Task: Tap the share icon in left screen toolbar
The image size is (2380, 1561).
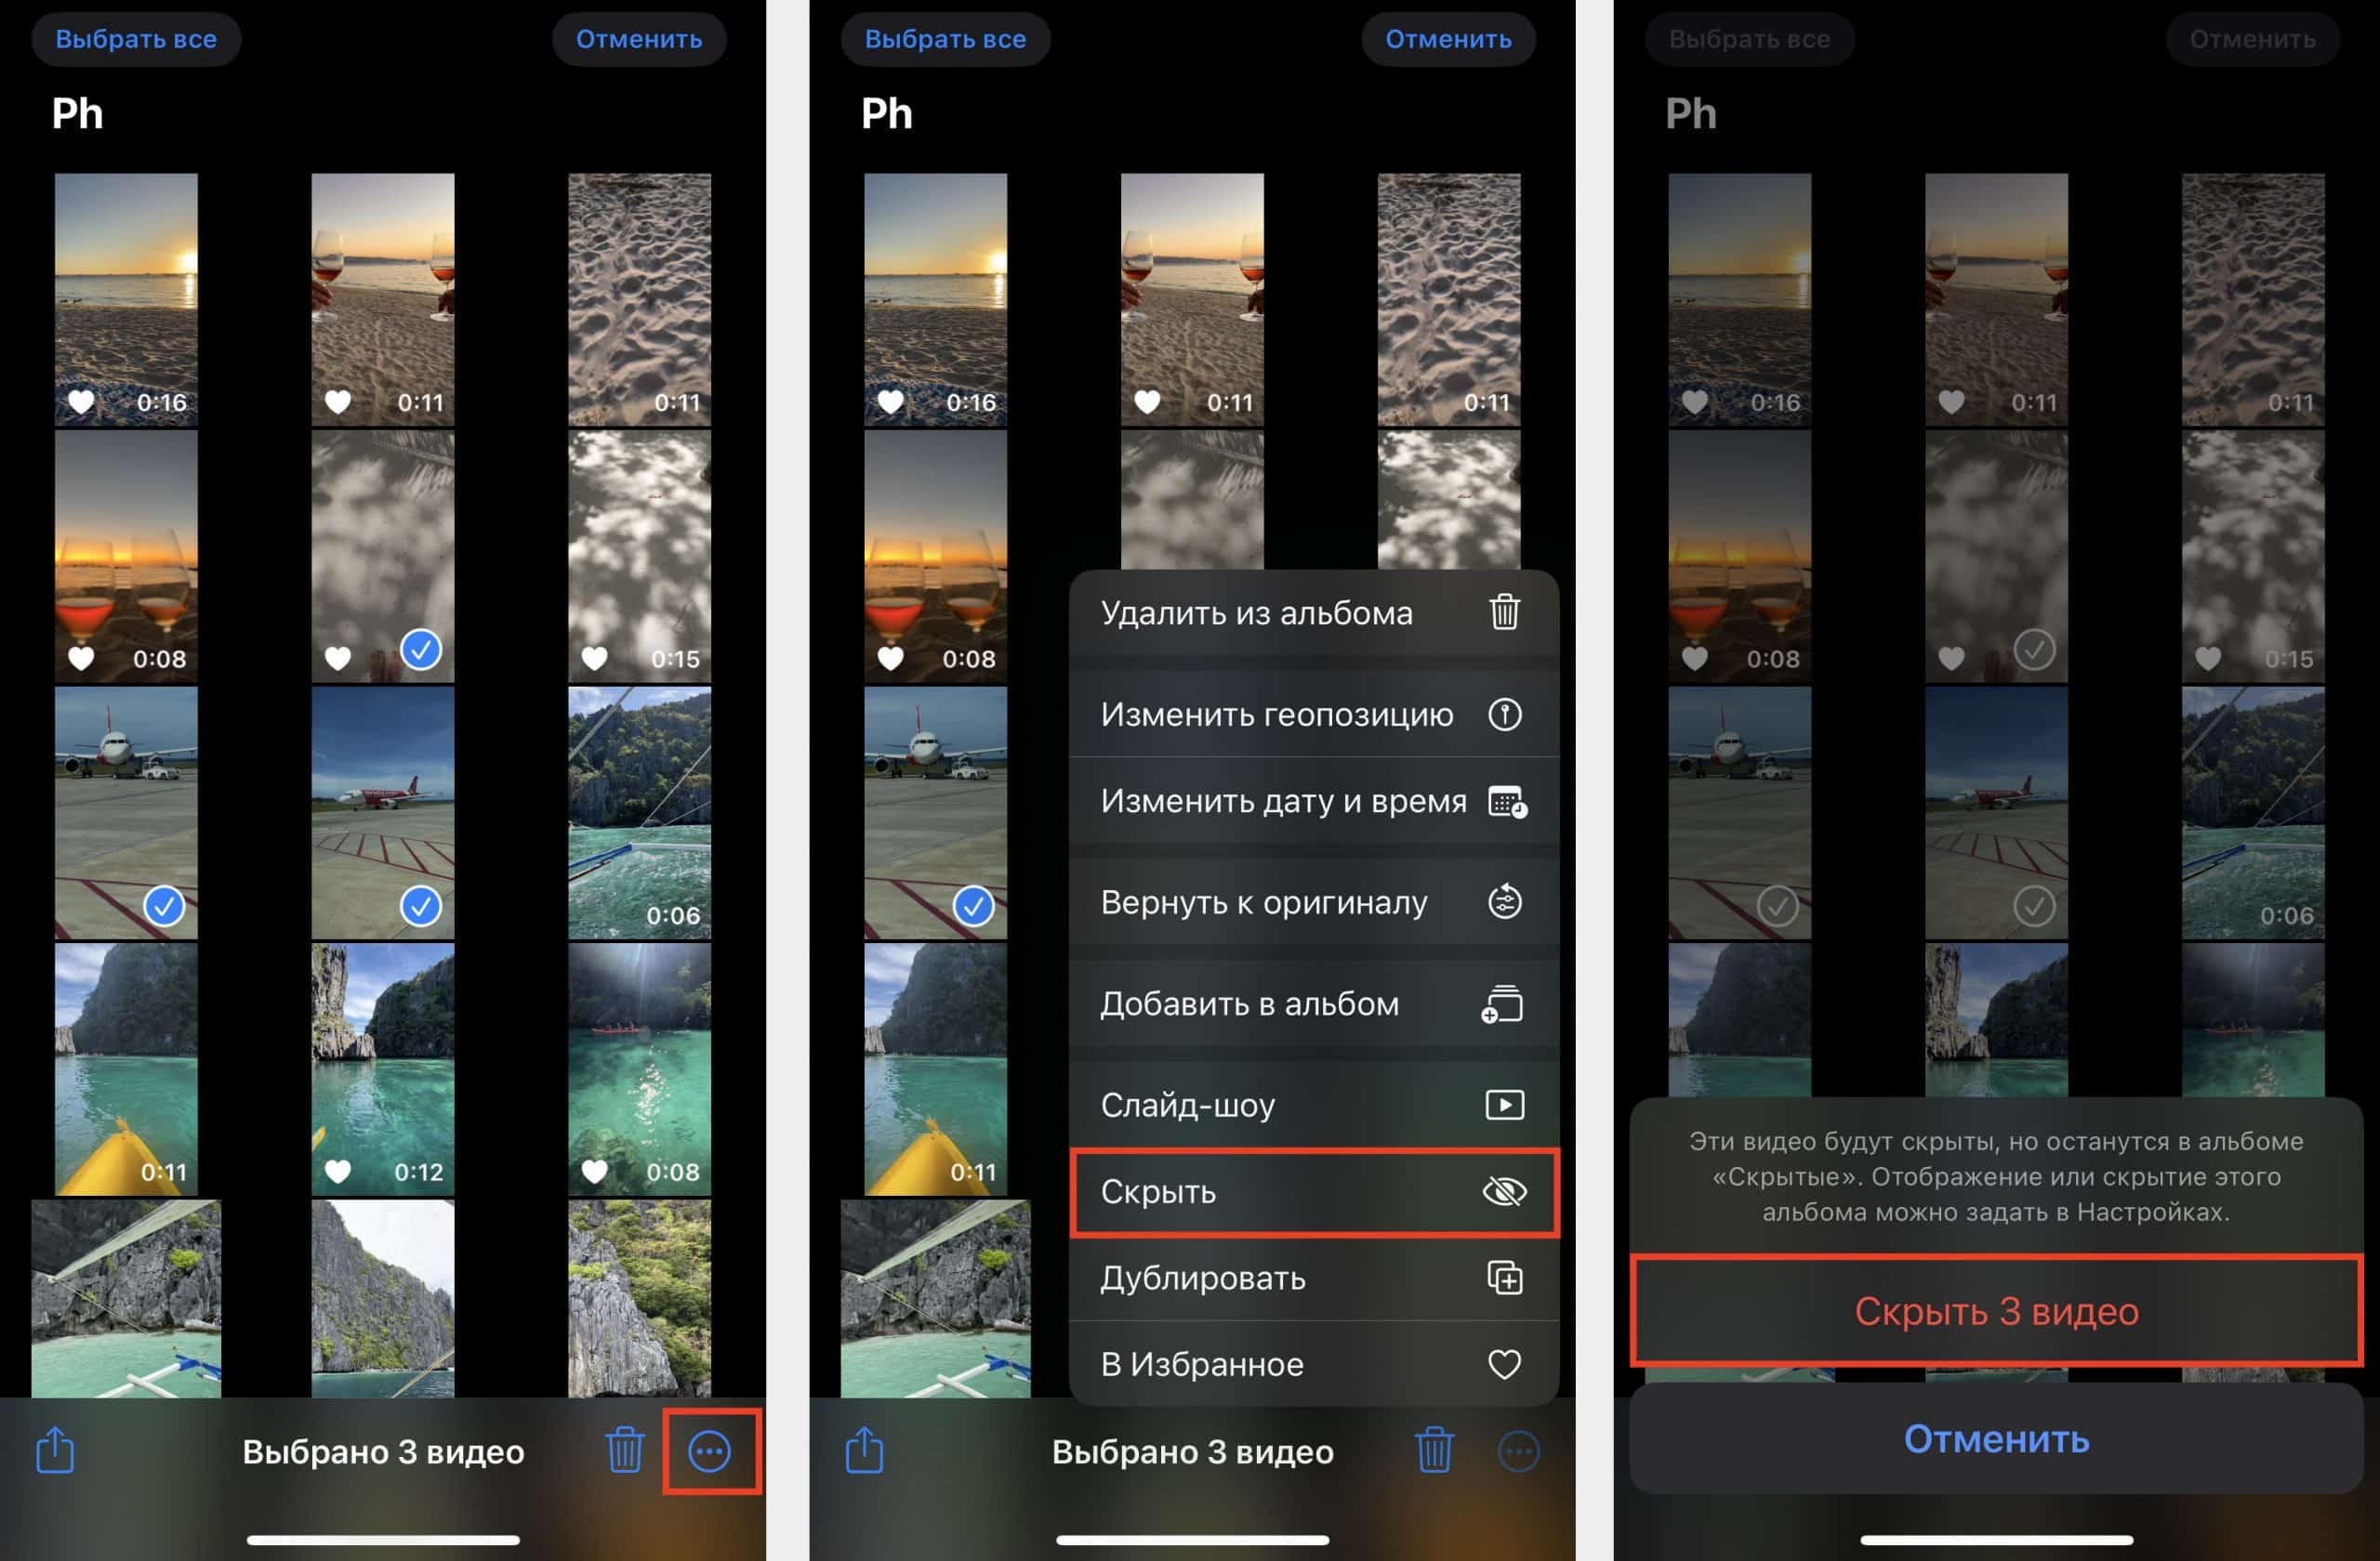Action: [55, 1449]
